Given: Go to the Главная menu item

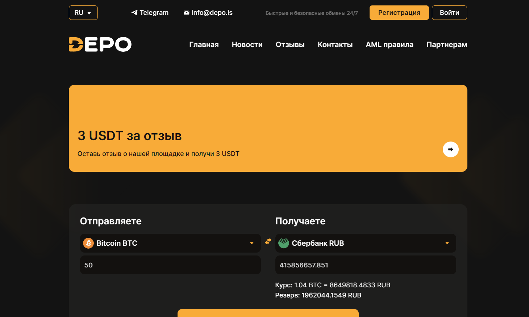Looking at the screenshot, I should pos(204,45).
